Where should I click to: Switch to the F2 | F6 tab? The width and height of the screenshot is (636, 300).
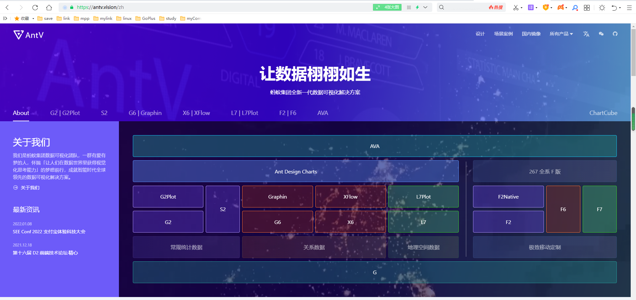(x=288, y=113)
